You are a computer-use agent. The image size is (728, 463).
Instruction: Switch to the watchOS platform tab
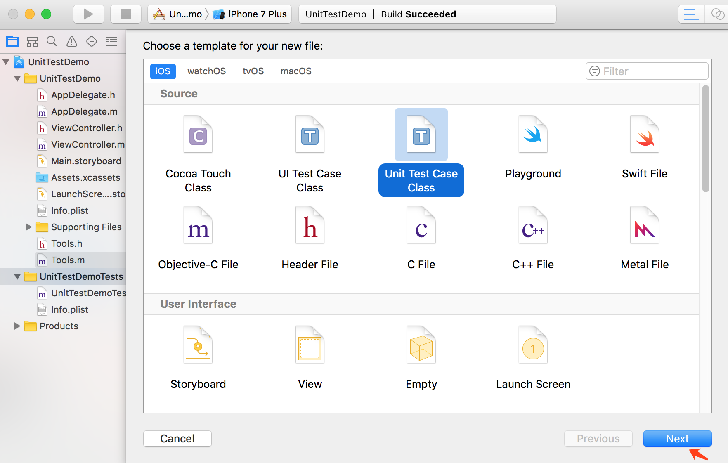[x=206, y=71]
